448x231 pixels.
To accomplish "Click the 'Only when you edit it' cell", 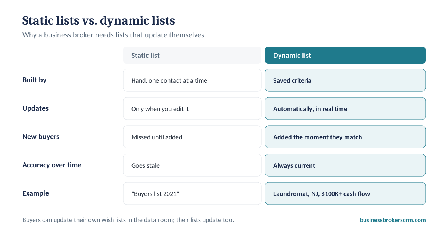I will pos(192,108).
